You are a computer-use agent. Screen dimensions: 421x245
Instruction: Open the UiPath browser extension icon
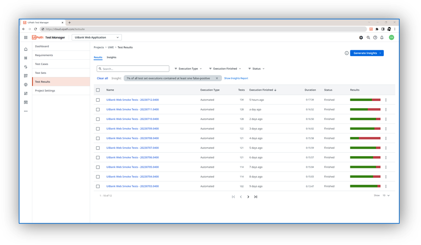click(371, 29)
